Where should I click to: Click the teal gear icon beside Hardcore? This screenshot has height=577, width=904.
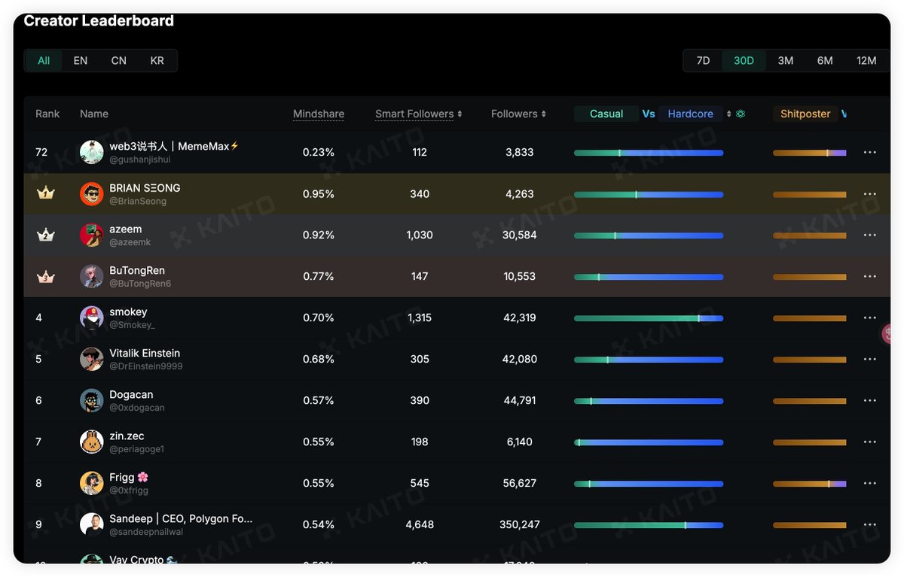click(741, 114)
